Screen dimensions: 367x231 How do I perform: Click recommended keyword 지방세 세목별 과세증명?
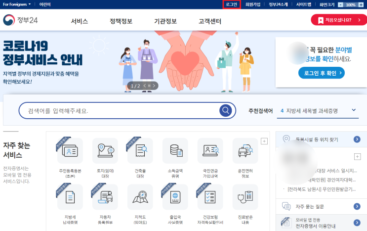tap(312, 111)
